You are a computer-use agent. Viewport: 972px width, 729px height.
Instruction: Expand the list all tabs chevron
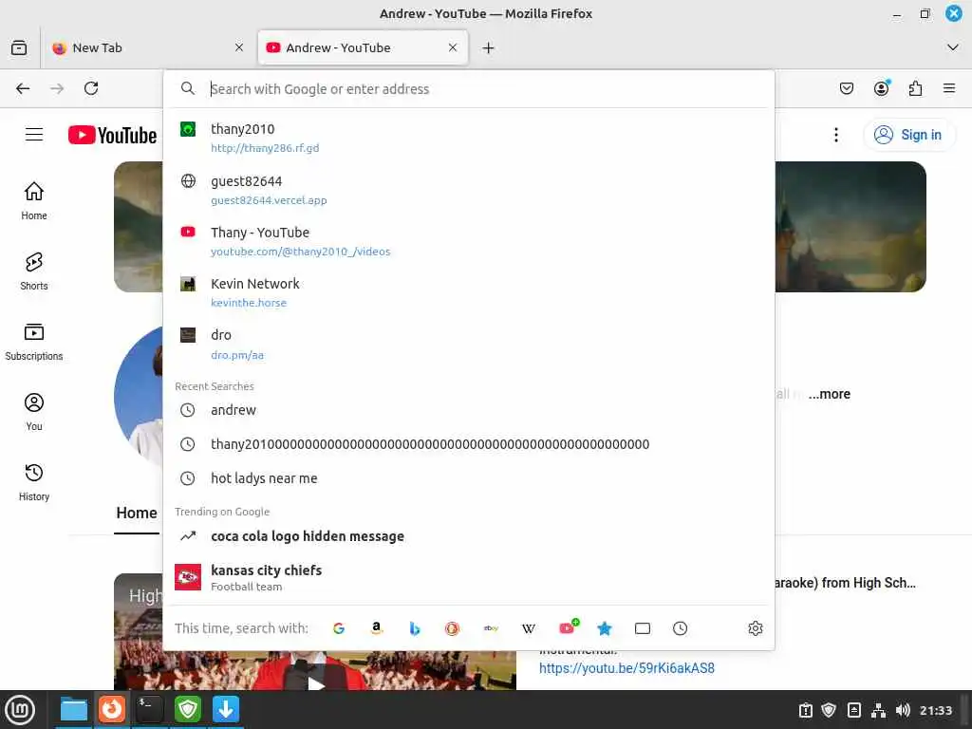pos(953,47)
